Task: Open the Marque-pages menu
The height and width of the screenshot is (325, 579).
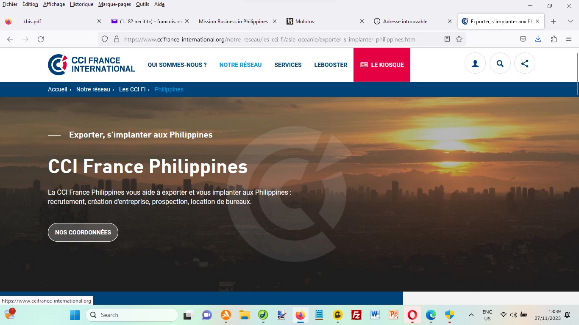Action: (x=114, y=4)
